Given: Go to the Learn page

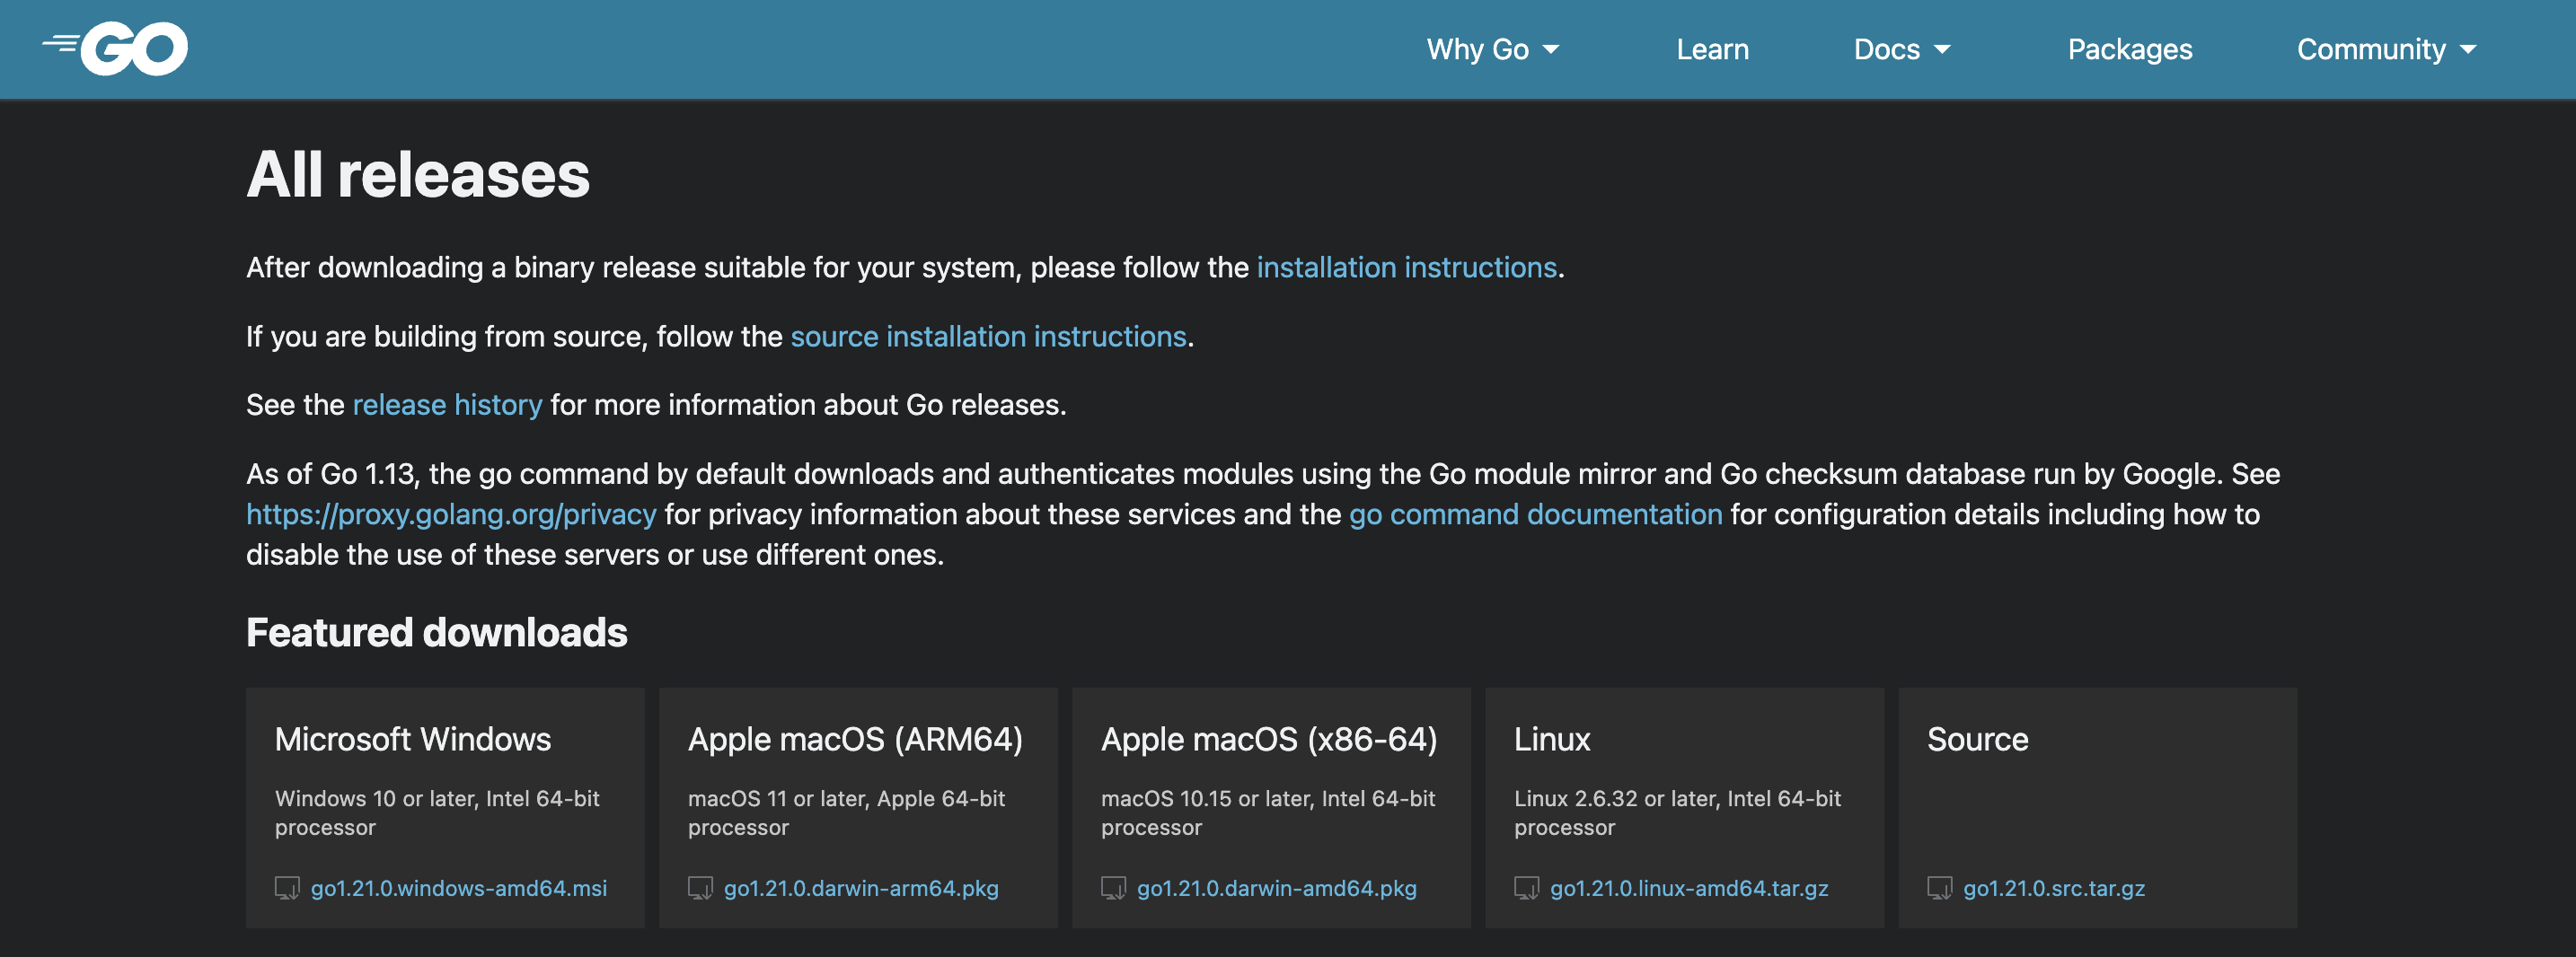Looking at the screenshot, I should pos(1712,49).
